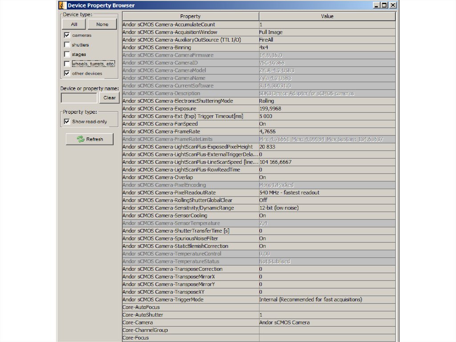Open the ElectronicShutteringMode value 'Rolling'
The width and height of the screenshot is (456, 342).
(x=327, y=101)
